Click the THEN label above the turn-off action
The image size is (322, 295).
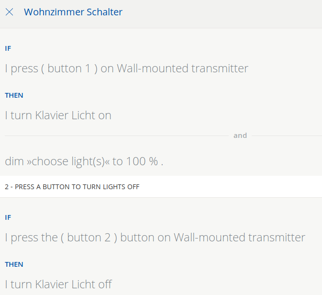14,264
